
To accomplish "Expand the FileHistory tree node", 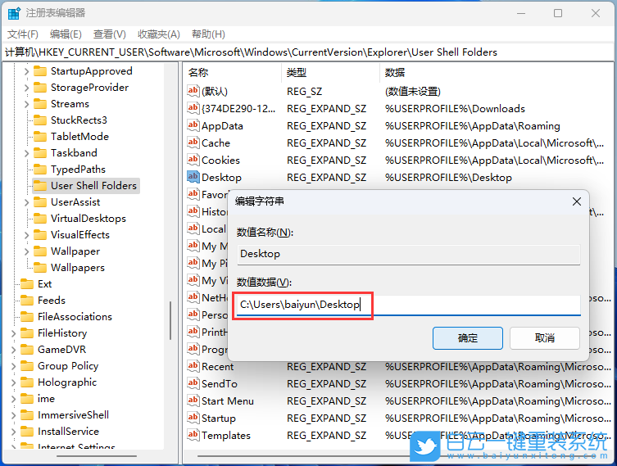I will click(13, 333).
